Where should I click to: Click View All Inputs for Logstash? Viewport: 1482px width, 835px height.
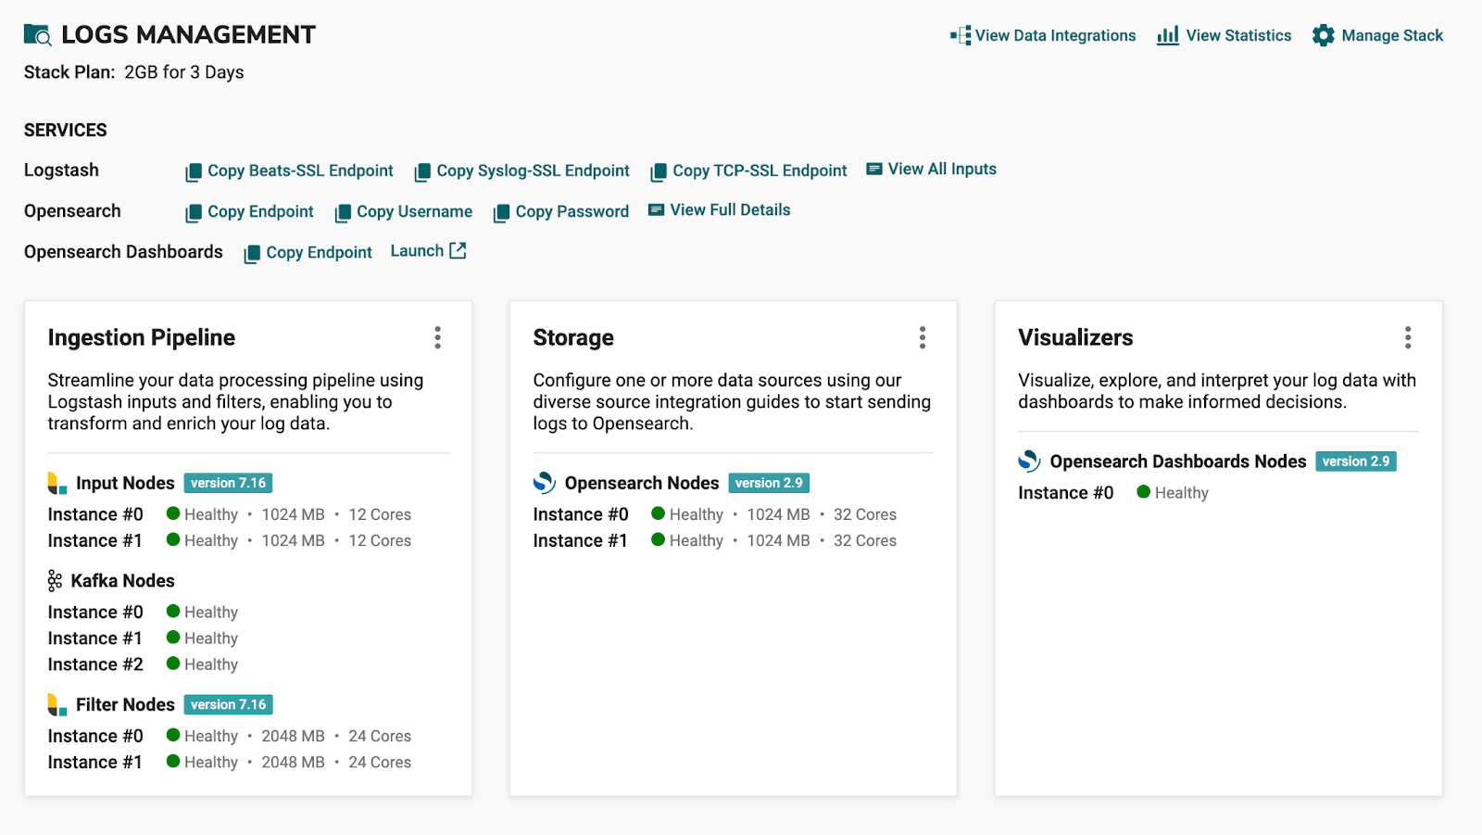(x=941, y=169)
